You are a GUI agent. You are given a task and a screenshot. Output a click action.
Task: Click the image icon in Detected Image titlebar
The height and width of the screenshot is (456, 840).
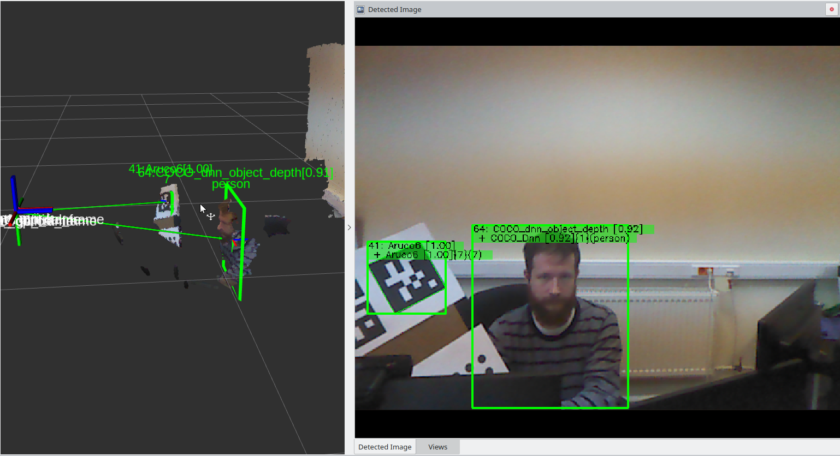coord(360,9)
